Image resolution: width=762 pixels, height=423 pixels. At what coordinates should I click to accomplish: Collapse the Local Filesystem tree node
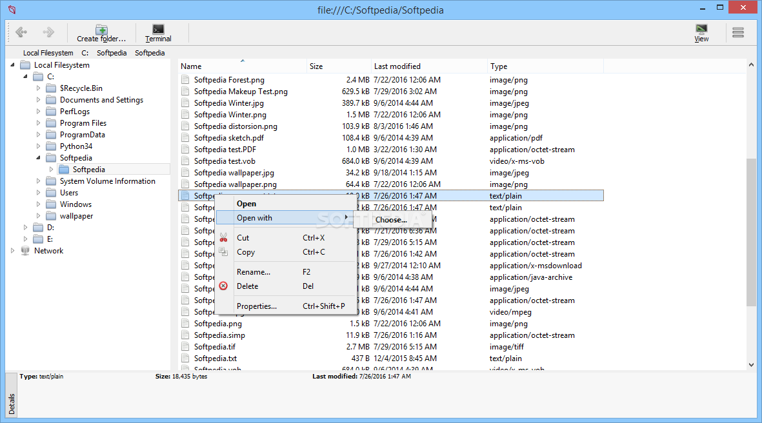pos(13,65)
